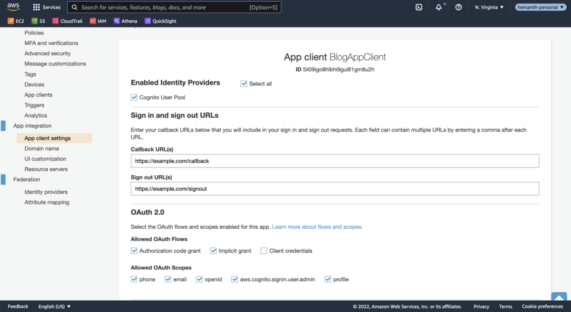The image size is (571, 312).
Task: Open notifications bell icon
Action: tap(439, 7)
